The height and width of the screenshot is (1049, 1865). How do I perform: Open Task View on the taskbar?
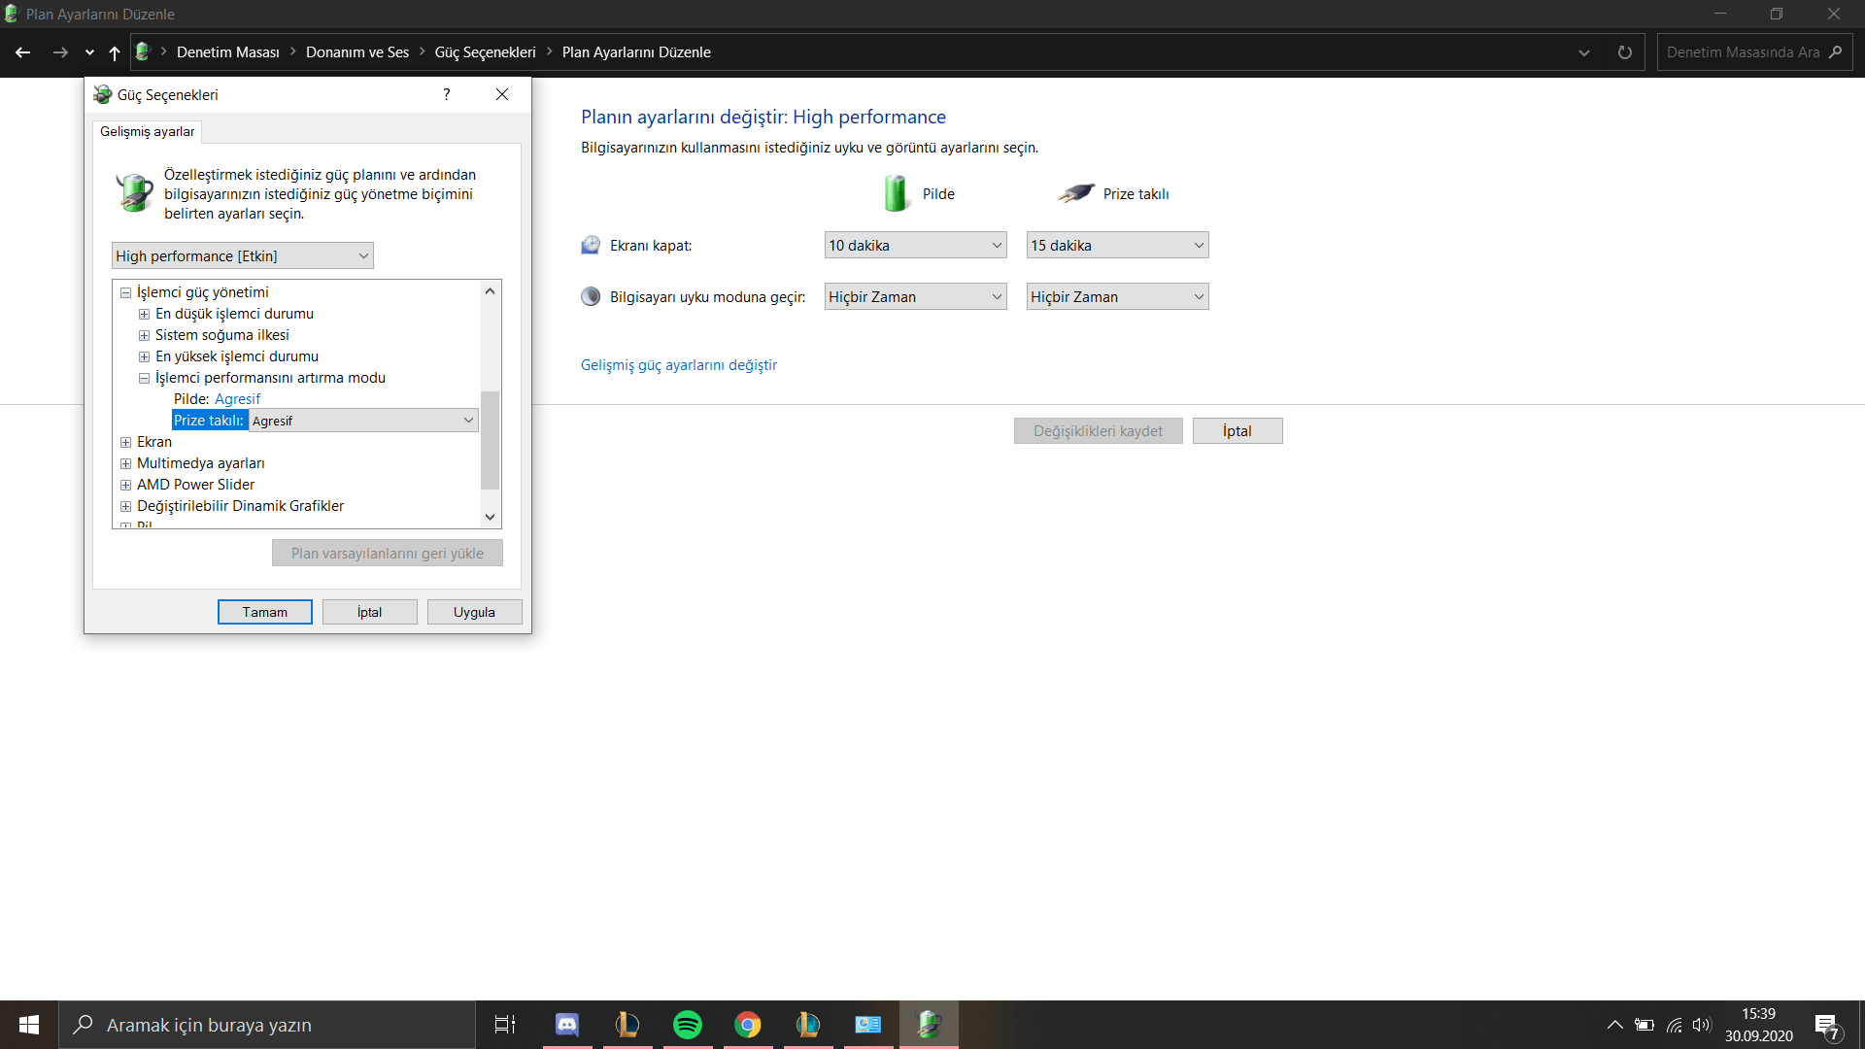coord(505,1025)
